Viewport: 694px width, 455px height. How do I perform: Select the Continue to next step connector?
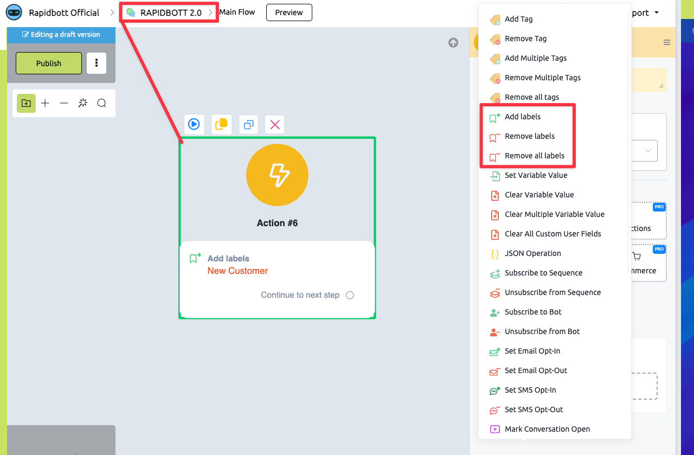pyautogui.click(x=350, y=296)
